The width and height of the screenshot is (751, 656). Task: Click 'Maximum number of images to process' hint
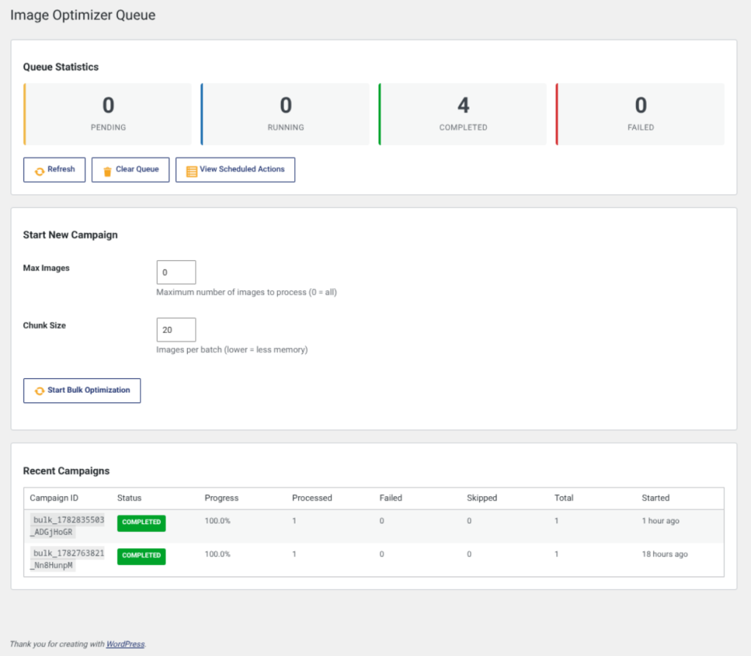point(246,292)
